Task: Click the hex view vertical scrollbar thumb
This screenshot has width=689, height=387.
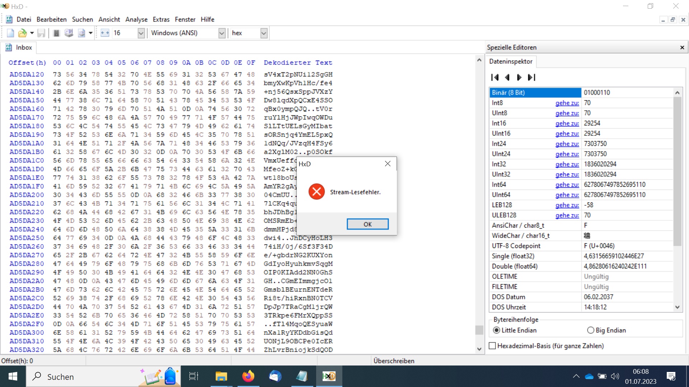Action: click(x=479, y=330)
